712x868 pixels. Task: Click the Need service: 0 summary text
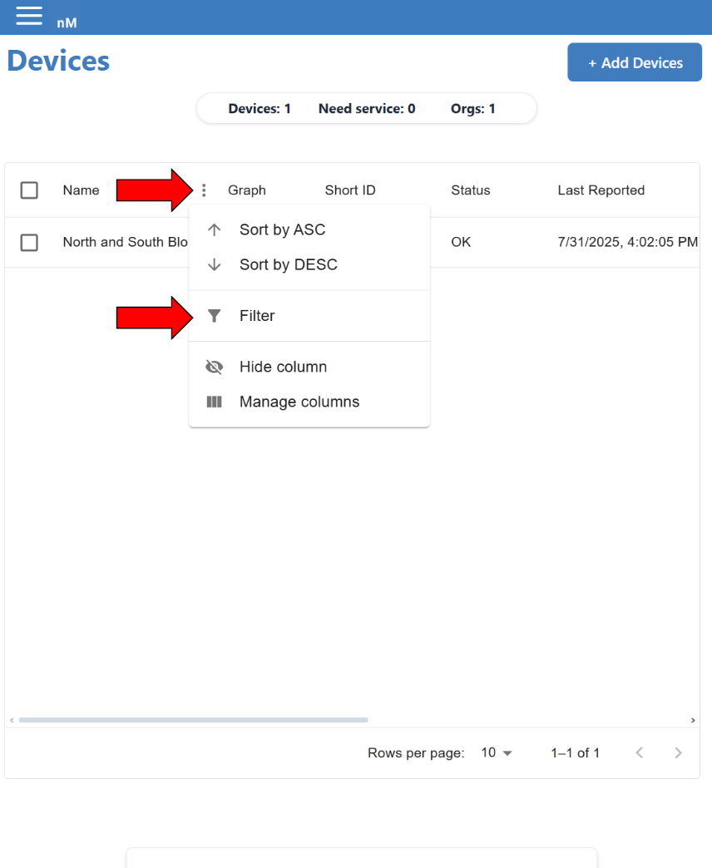[367, 108]
